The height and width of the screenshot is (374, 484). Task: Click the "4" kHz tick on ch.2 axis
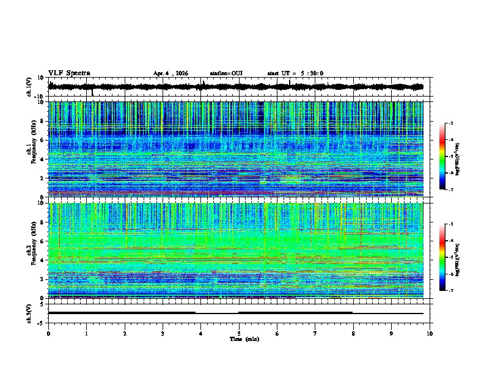coord(43,260)
